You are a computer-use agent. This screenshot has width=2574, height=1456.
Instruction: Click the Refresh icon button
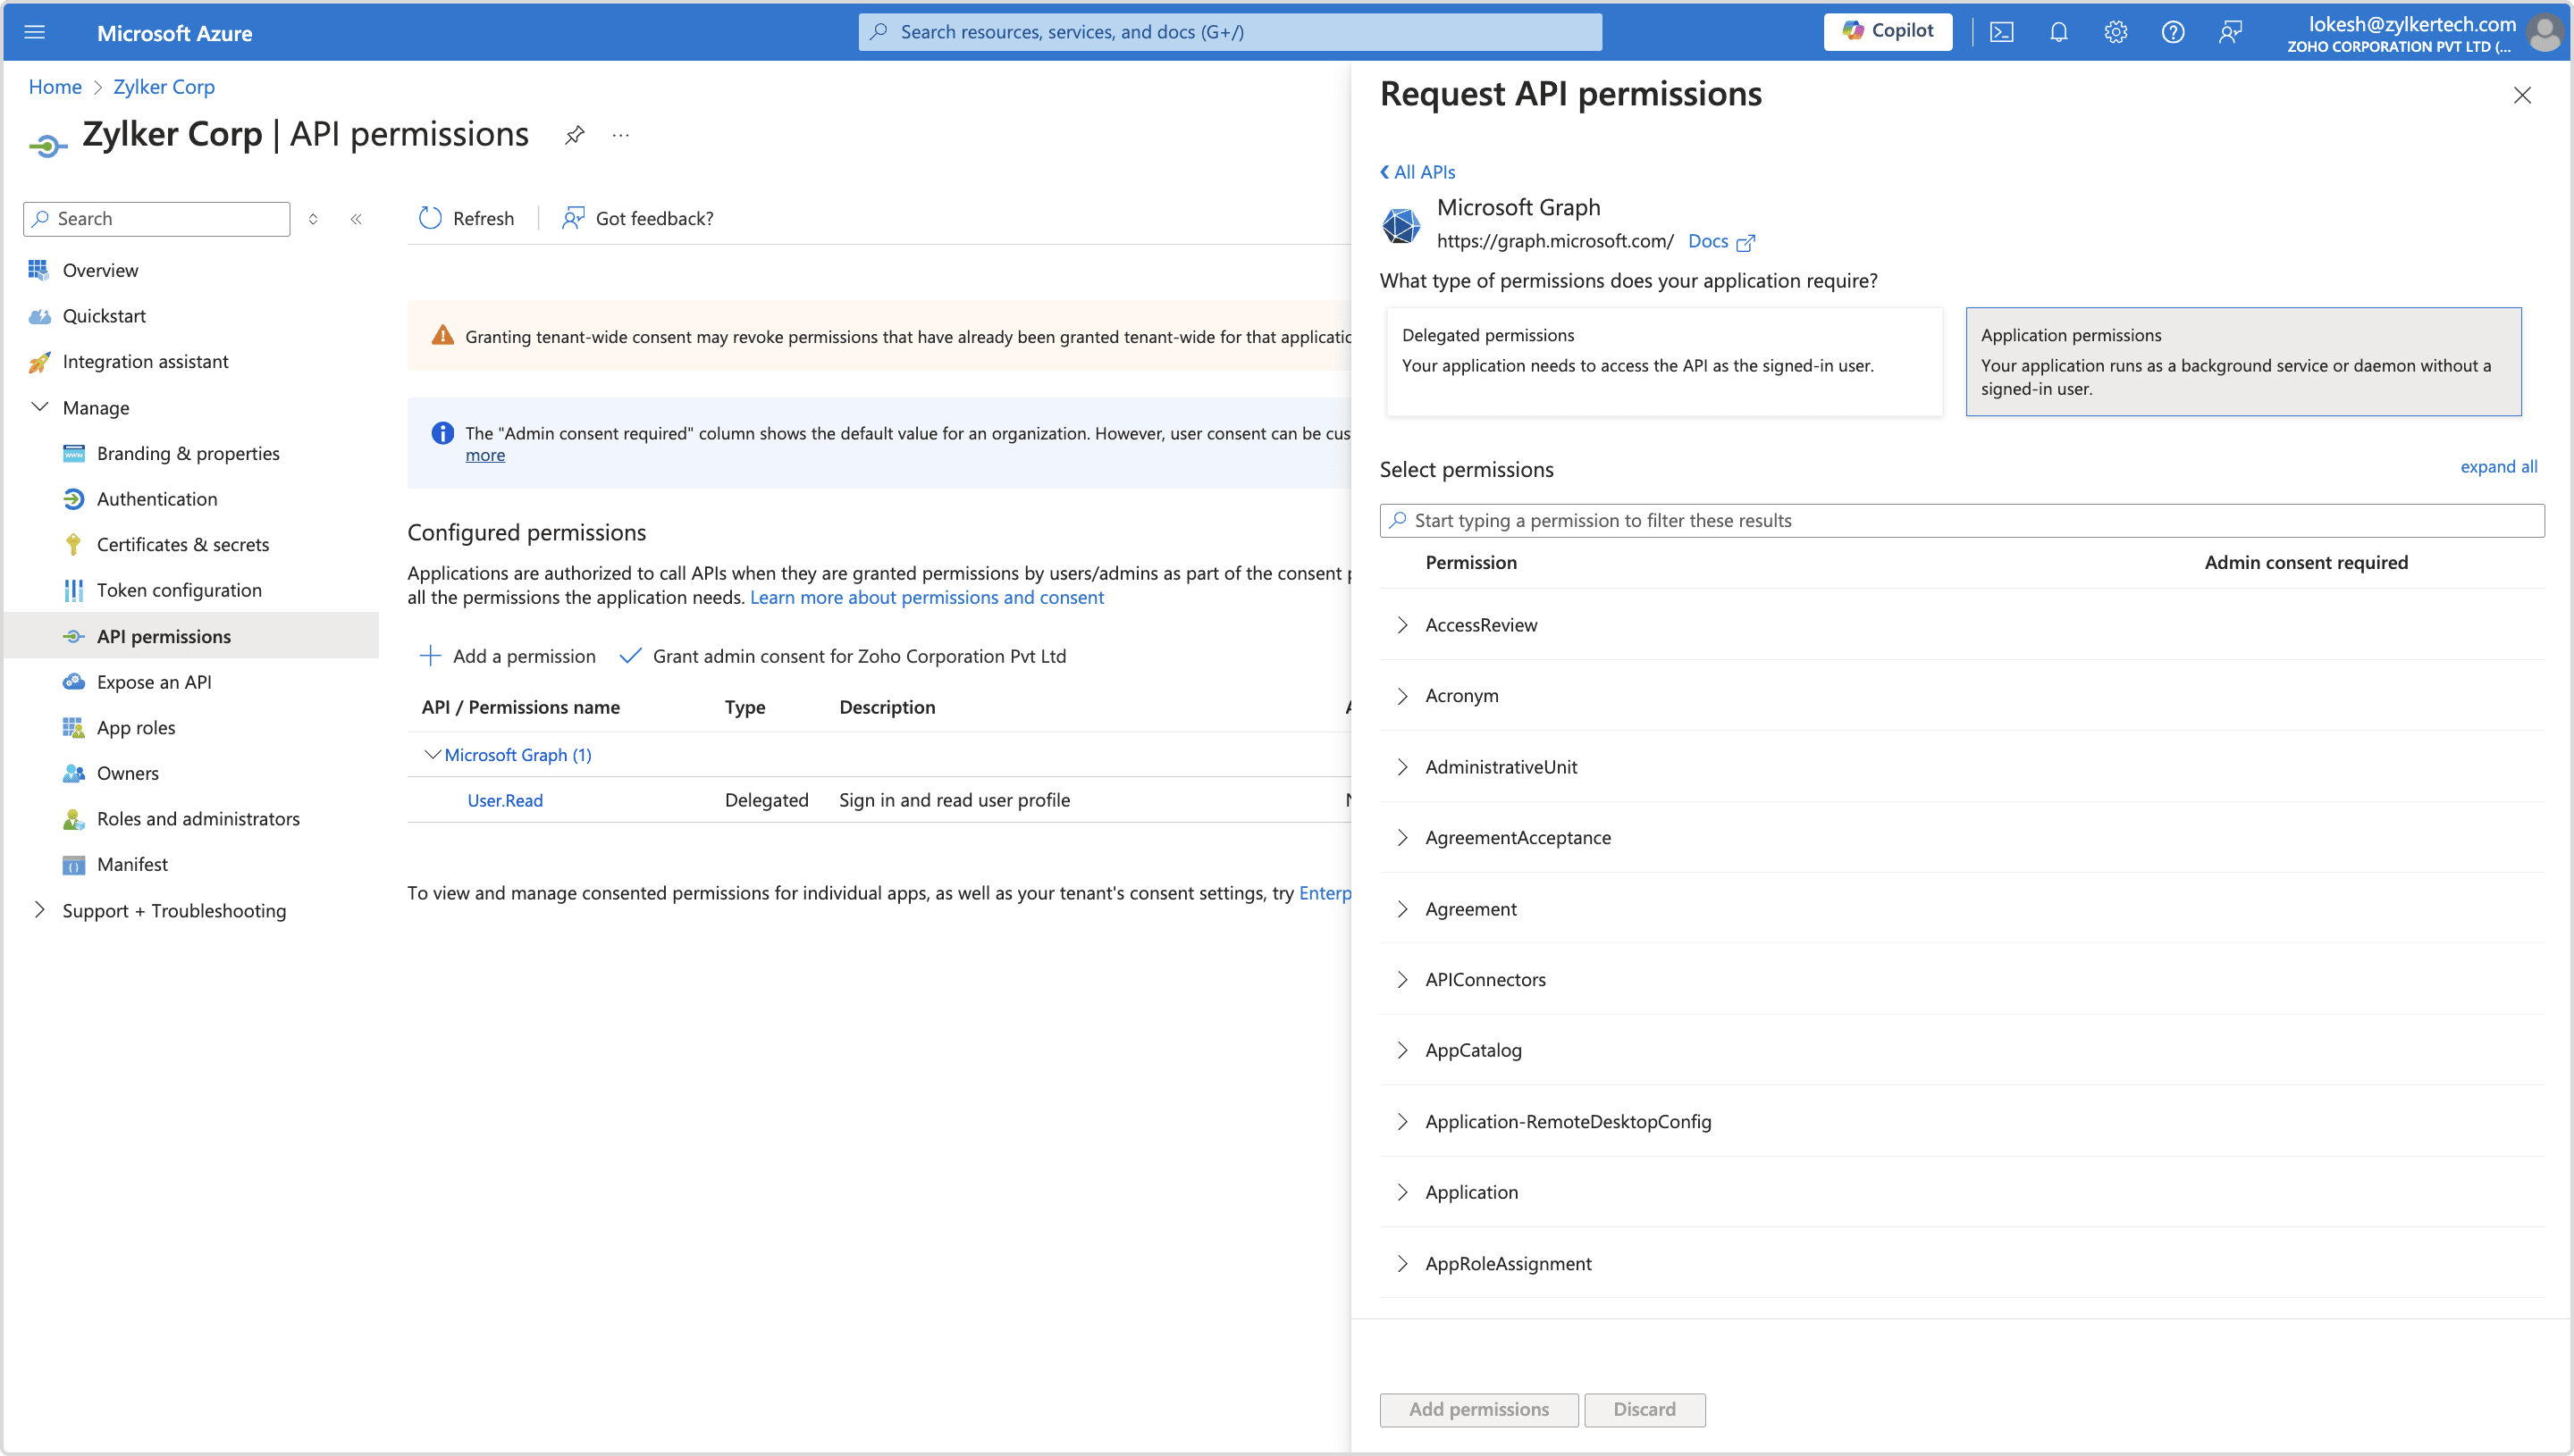[430, 218]
